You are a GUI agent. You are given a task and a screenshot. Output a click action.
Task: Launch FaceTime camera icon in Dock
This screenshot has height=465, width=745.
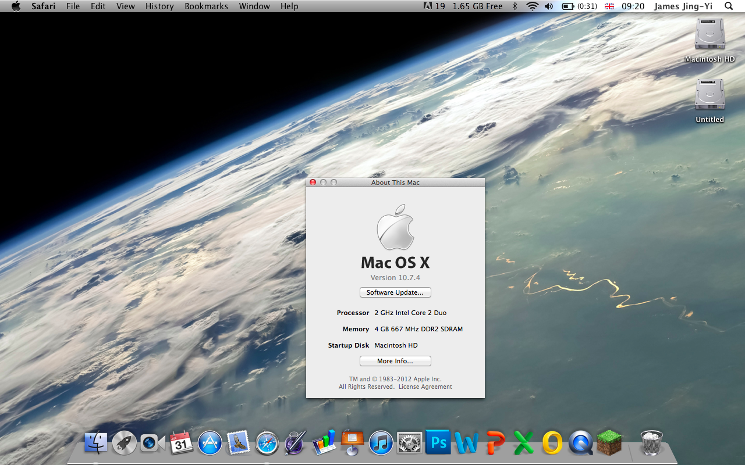[x=152, y=443]
